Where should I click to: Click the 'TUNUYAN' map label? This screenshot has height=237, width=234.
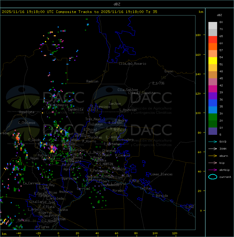coord(60,219)
